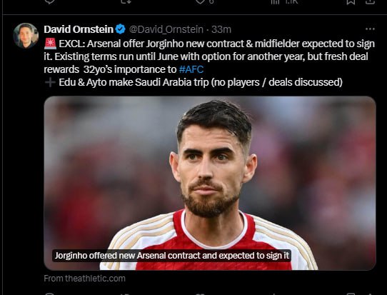This screenshot has width=387, height=295.
Task: Click the Jorginho offered new Arsenal contract caption
Action: click(x=172, y=256)
